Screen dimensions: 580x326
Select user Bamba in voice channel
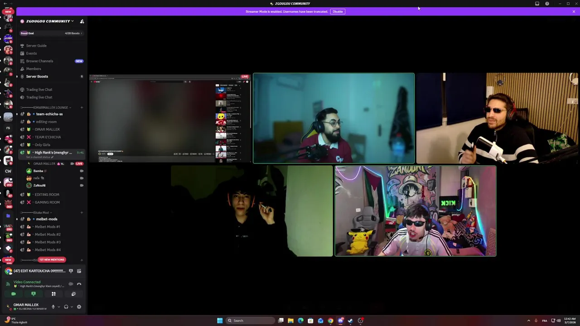click(x=38, y=171)
